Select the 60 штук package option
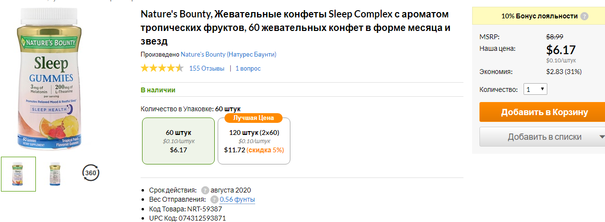605x222 pixels. point(178,141)
